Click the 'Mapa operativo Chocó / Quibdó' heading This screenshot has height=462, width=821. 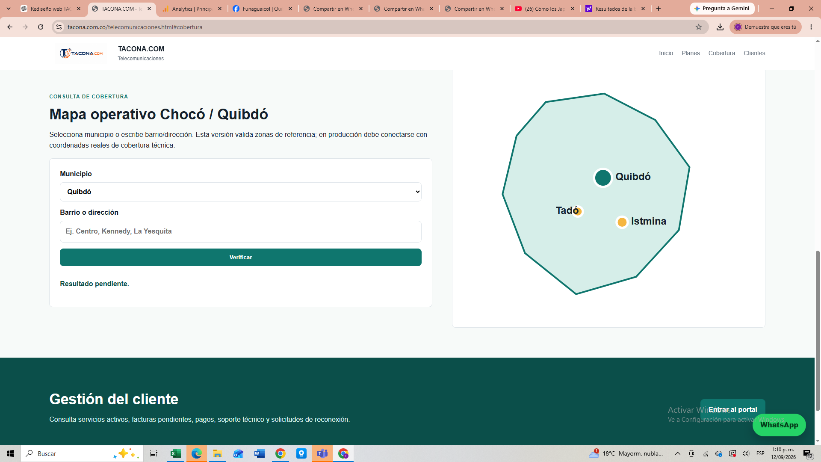click(159, 114)
